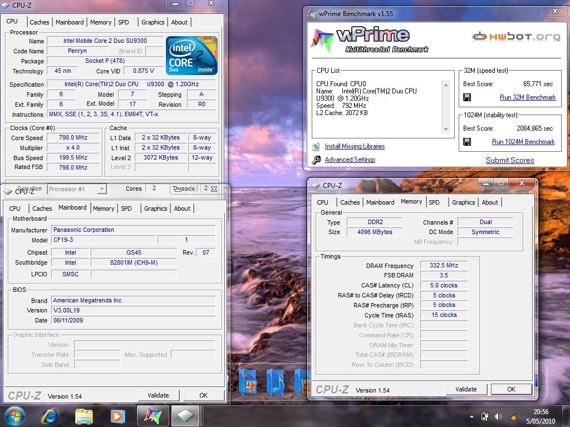Select Memory tab in Mainboard CPU-Z window

104,208
